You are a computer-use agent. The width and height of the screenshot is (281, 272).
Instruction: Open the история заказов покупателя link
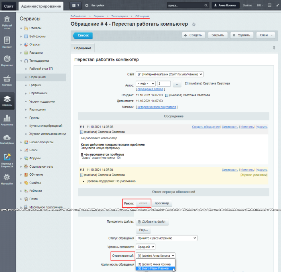157,107
